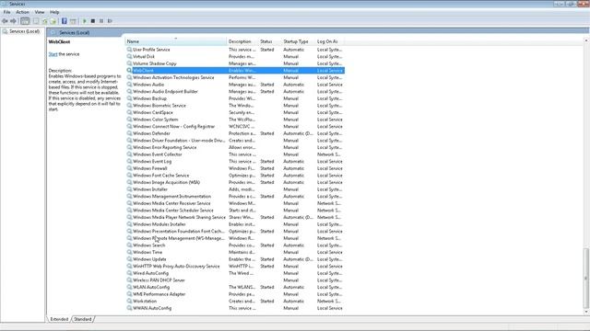Open Properties via toolbar icon
The image size is (590, 331).
[x=36, y=21]
